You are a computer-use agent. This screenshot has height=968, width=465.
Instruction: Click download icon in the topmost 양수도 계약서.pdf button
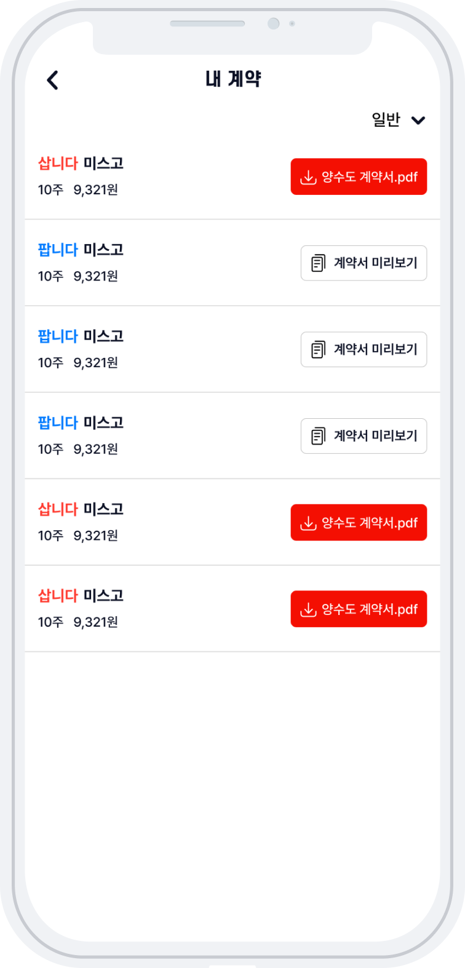coord(308,177)
